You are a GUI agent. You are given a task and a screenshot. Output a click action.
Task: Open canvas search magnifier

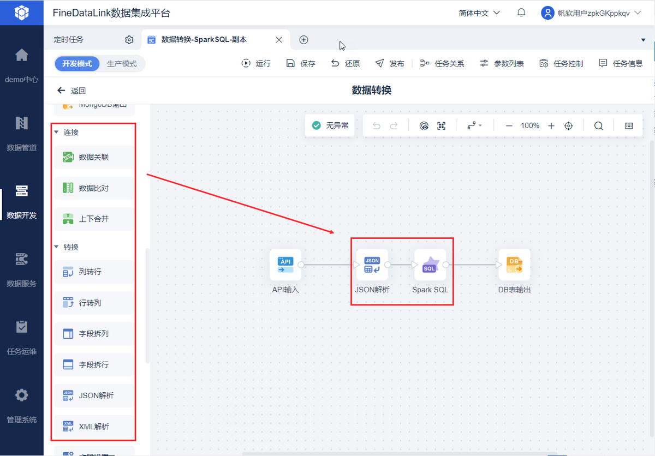pos(599,126)
